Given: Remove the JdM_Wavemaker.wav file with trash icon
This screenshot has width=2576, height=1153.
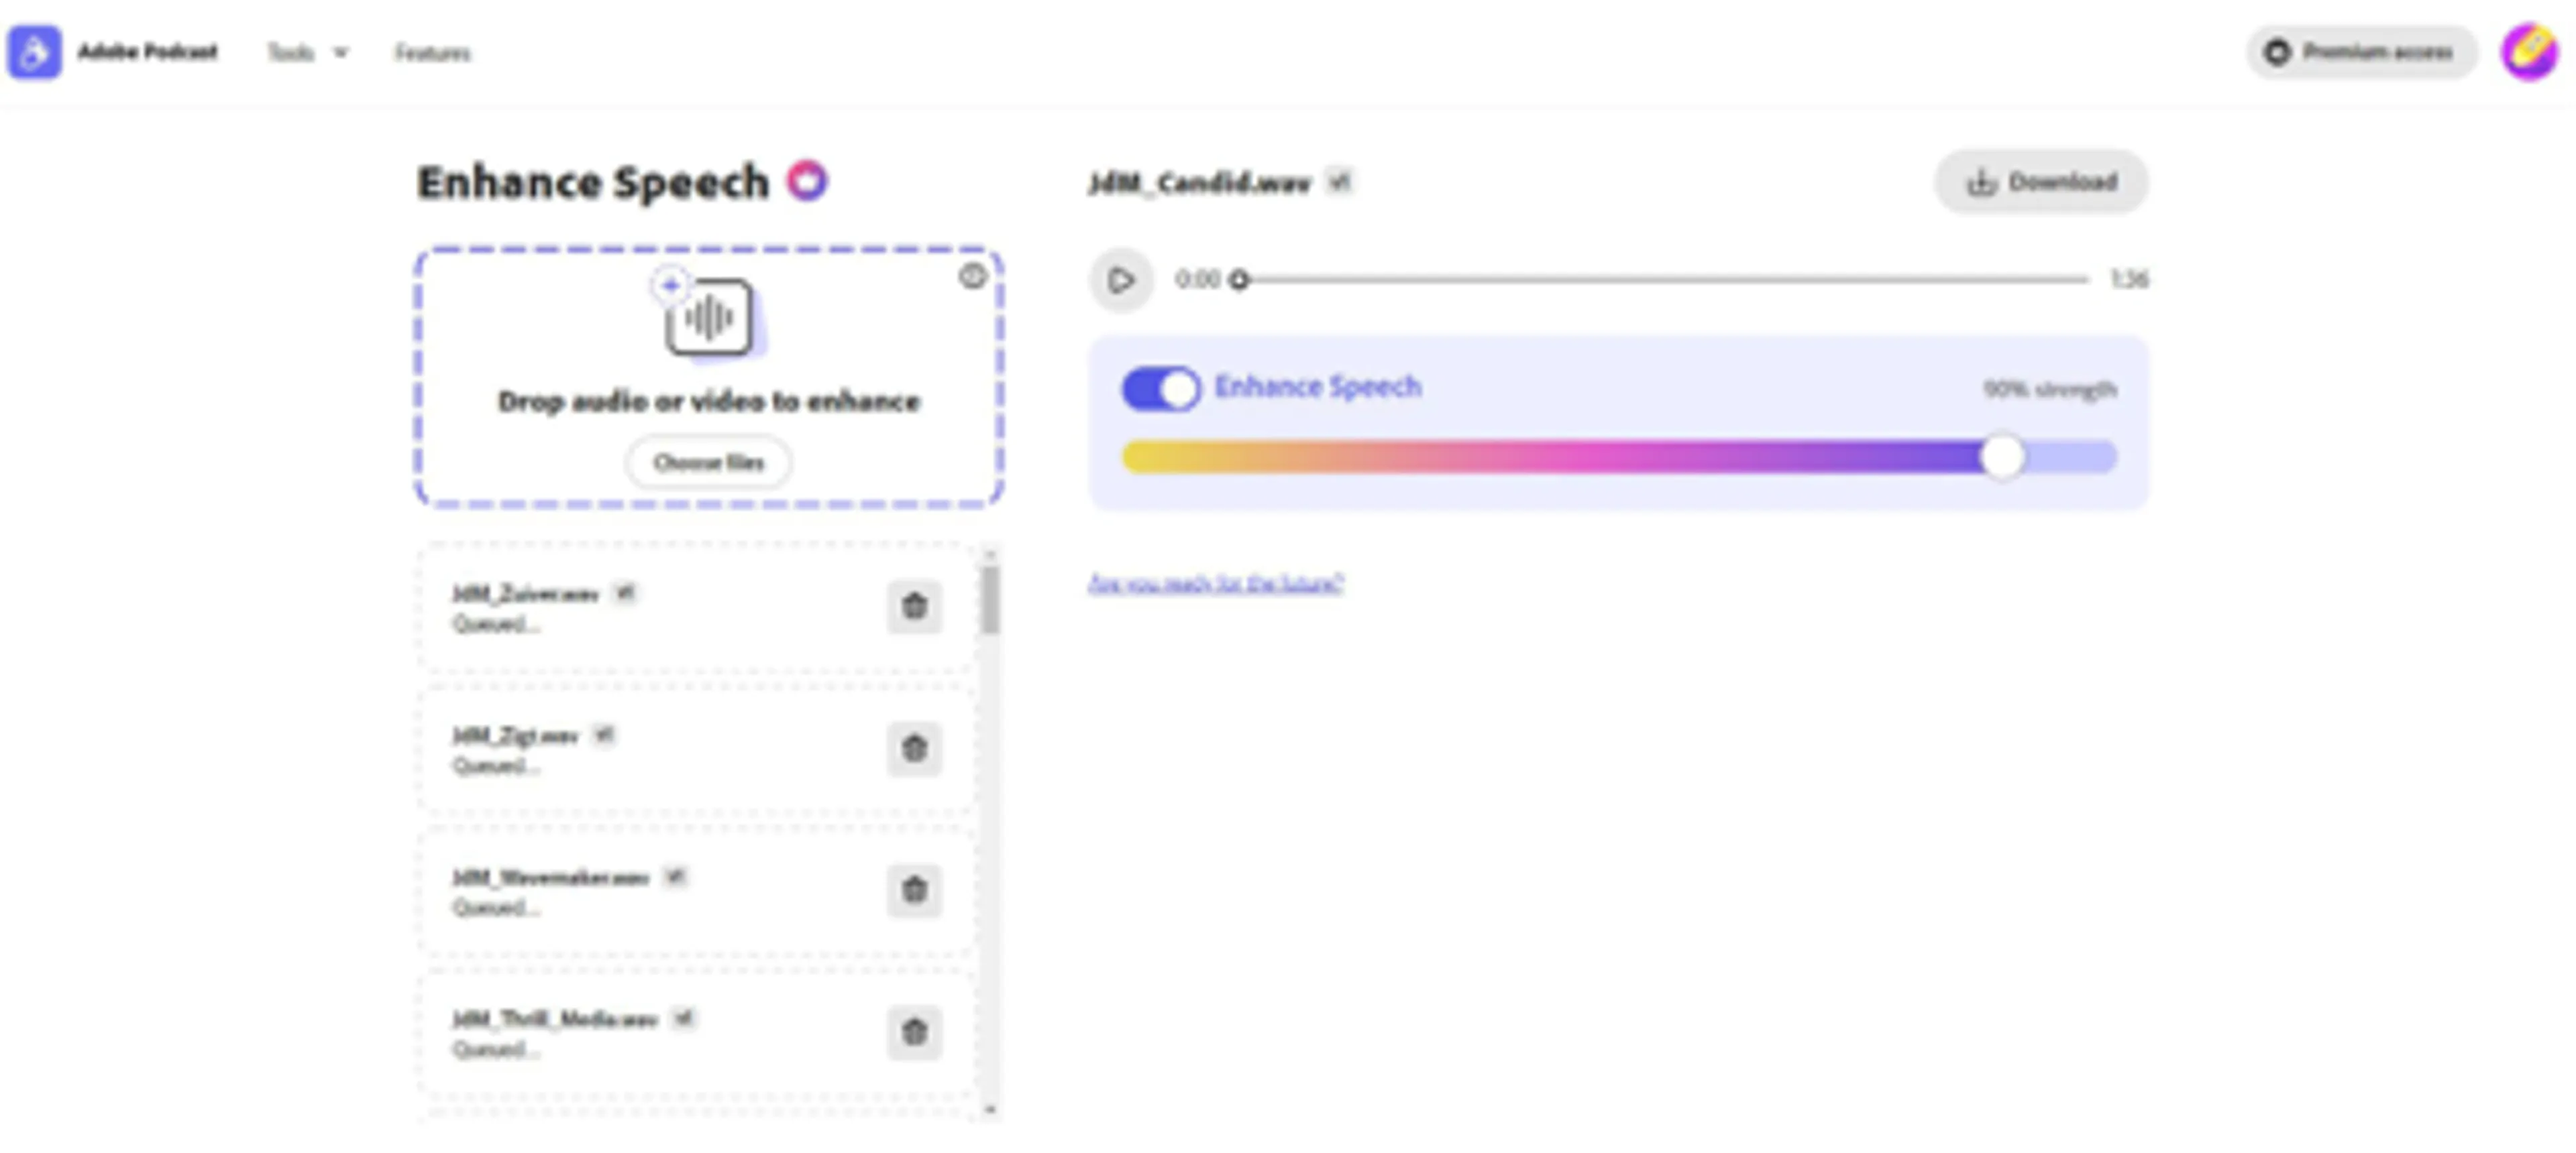Looking at the screenshot, I should tap(914, 890).
